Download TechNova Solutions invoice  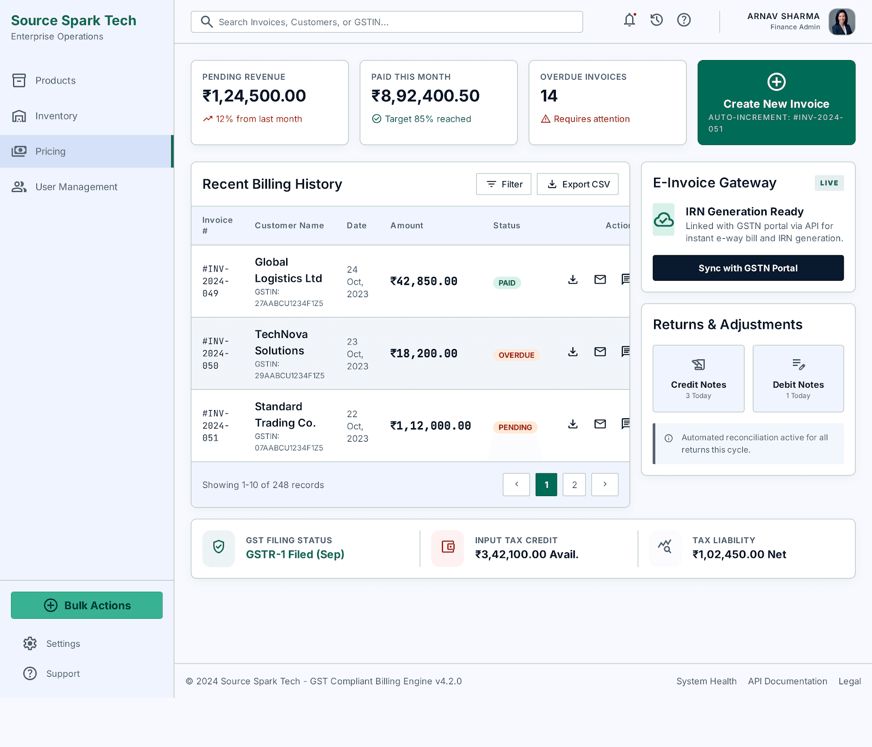point(573,352)
